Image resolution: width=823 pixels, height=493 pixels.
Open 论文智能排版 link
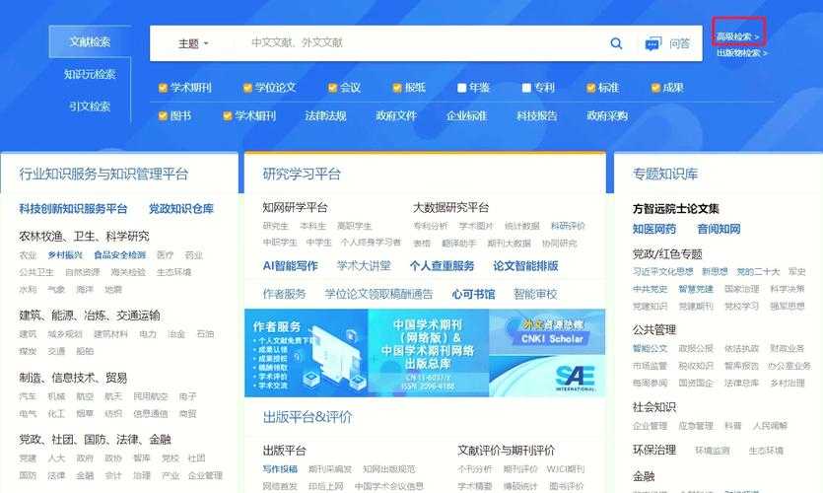[x=525, y=265]
